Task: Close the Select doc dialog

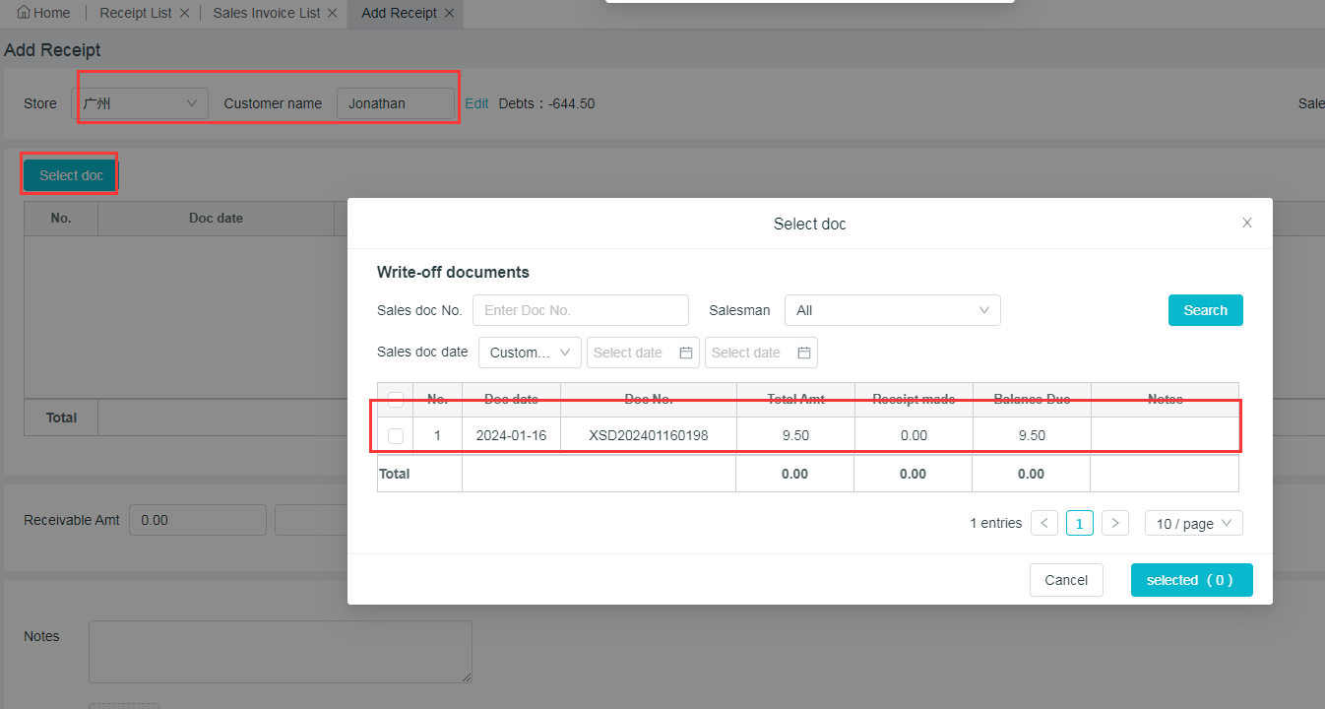Action: (1246, 224)
